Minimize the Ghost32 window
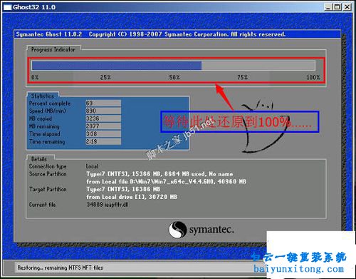The image size is (356, 279). pos(328,7)
